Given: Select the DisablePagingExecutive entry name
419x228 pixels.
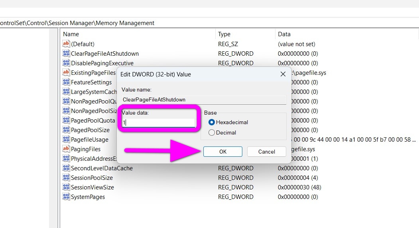Looking at the screenshot, I should [102, 63].
